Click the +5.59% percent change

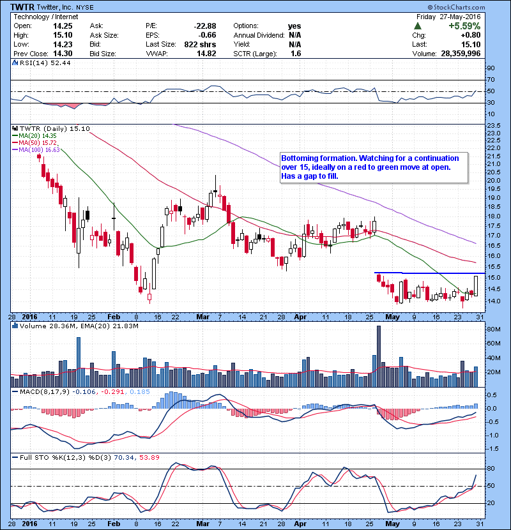(464, 26)
